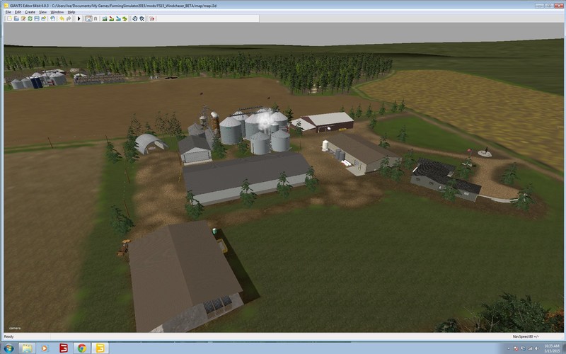This screenshot has height=354, width=566.
Task: Toggle the highlighted camera navigation mode icon
Action: coord(88,18)
